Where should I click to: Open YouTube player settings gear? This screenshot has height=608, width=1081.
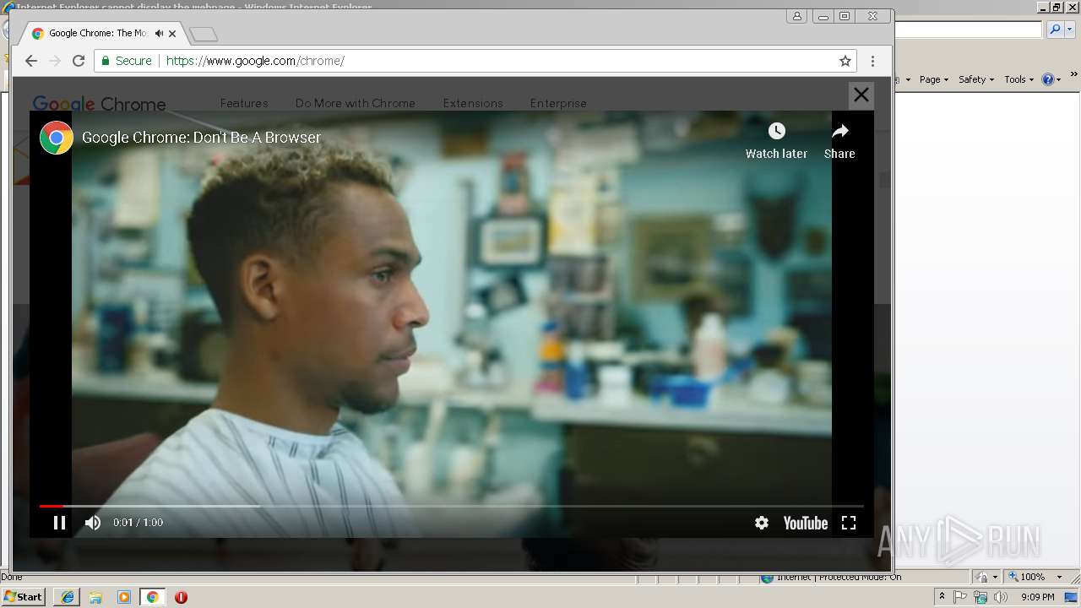pos(762,523)
